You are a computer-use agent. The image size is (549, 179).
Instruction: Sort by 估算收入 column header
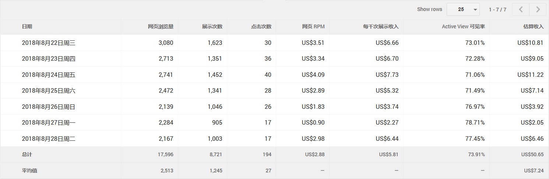pos(534,26)
